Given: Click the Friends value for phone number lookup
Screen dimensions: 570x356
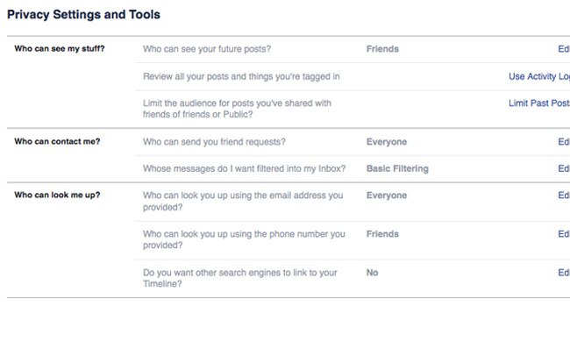Looking at the screenshot, I should (382, 234).
